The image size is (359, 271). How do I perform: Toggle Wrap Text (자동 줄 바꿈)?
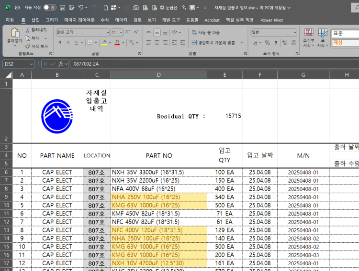click(x=206, y=33)
